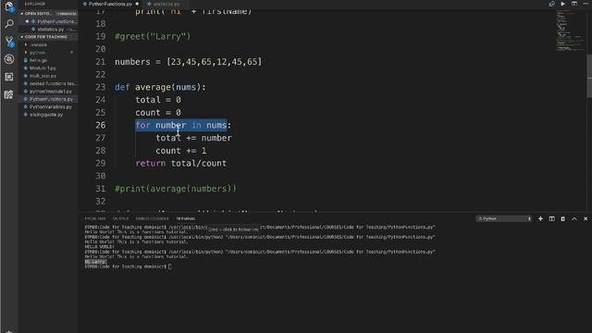Split the editor using the top-right icon

[x=574, y=4]
